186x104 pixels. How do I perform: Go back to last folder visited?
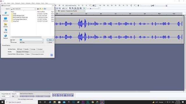coord(38,9)
